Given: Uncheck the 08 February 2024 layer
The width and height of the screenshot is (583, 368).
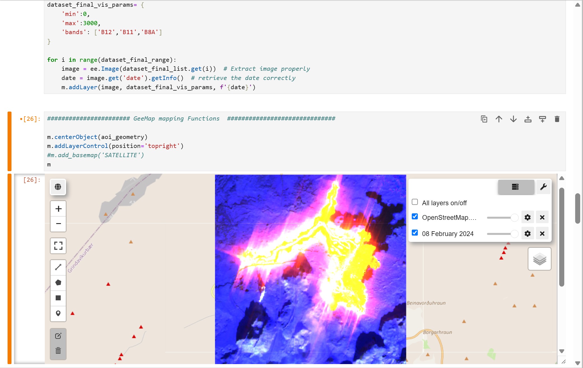Looking at the screenshot, I should point(415,233).
